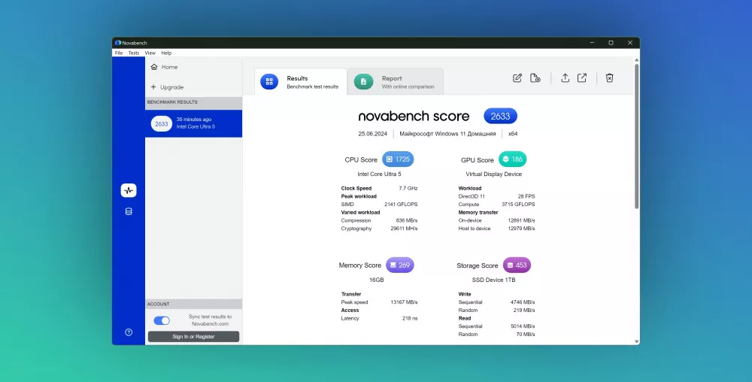Click the 5014 MB/s sequential read value

[523, 326]
